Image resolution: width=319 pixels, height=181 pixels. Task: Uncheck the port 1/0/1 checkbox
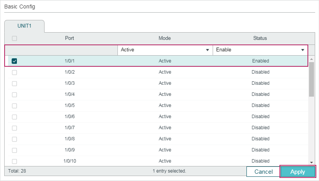(x=15, y=61)
